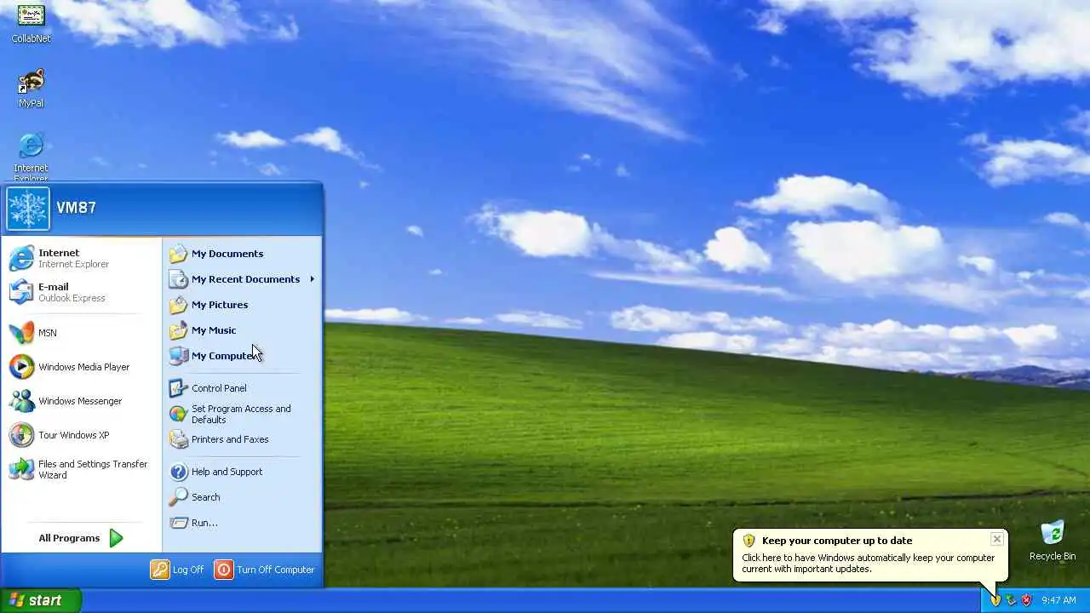Screen dimensions: 1090x613
Task: Launch Files and Settings Transfer Wizard
Action: 82,469
